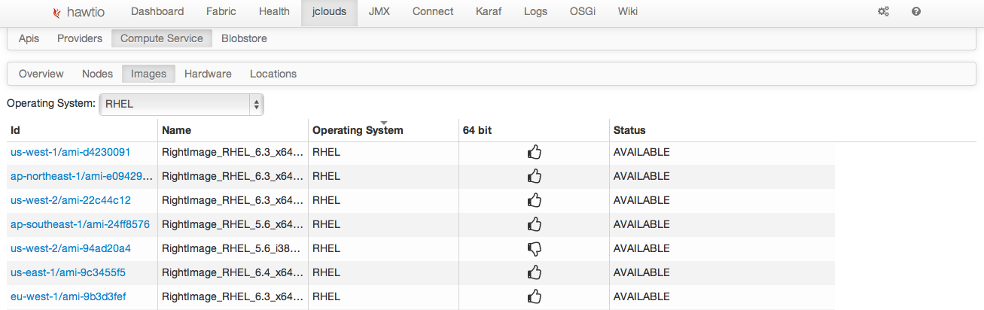The height and width of the screenshot is (310, 984).
Task: Open the Blobstore tab
Action: tap(244, 38)
